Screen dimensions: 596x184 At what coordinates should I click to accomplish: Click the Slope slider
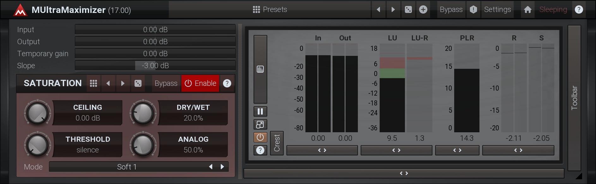pyautogui.click(x=155, y=66)
